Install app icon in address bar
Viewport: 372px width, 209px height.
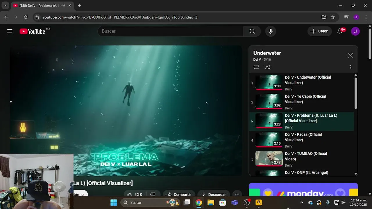(324, 17)
